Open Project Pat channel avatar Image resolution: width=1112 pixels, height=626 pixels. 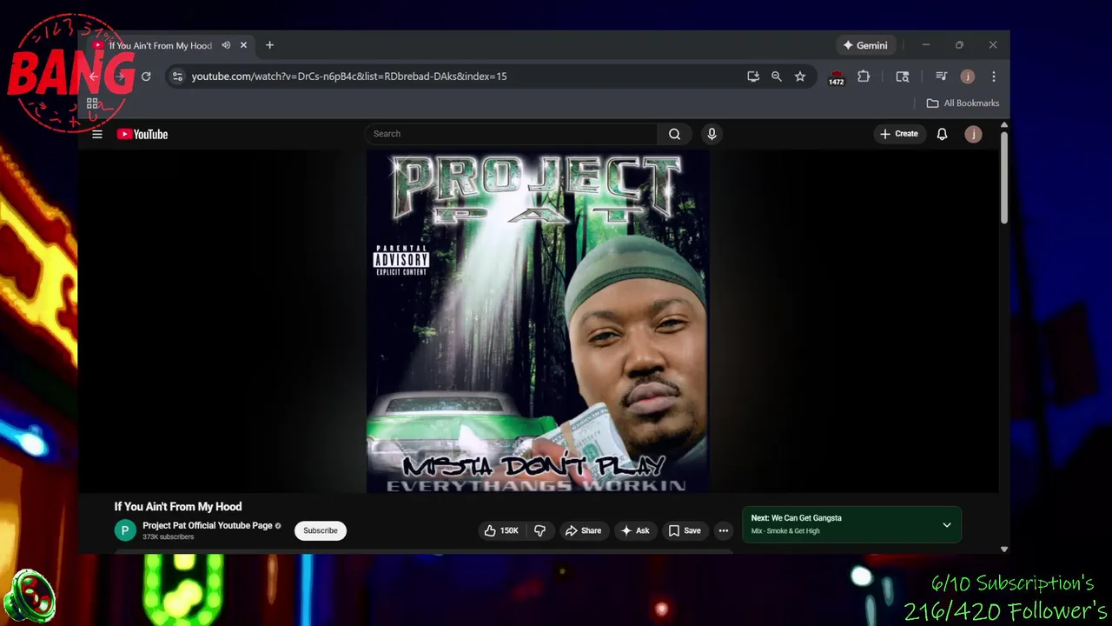125,530
